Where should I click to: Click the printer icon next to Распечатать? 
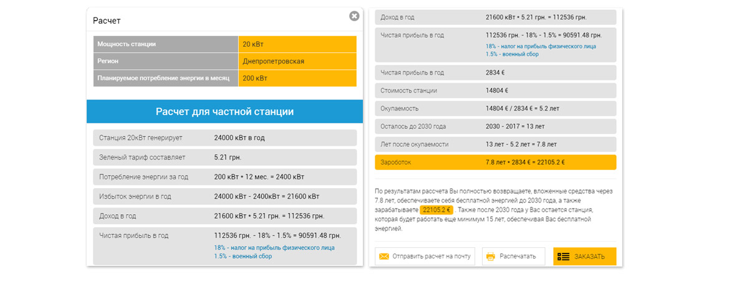pos(491,257)
